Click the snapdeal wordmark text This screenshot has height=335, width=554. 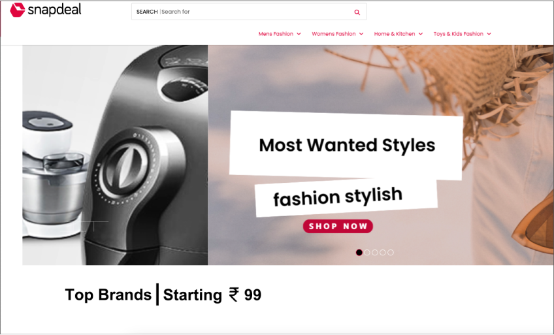pos(54,10)
